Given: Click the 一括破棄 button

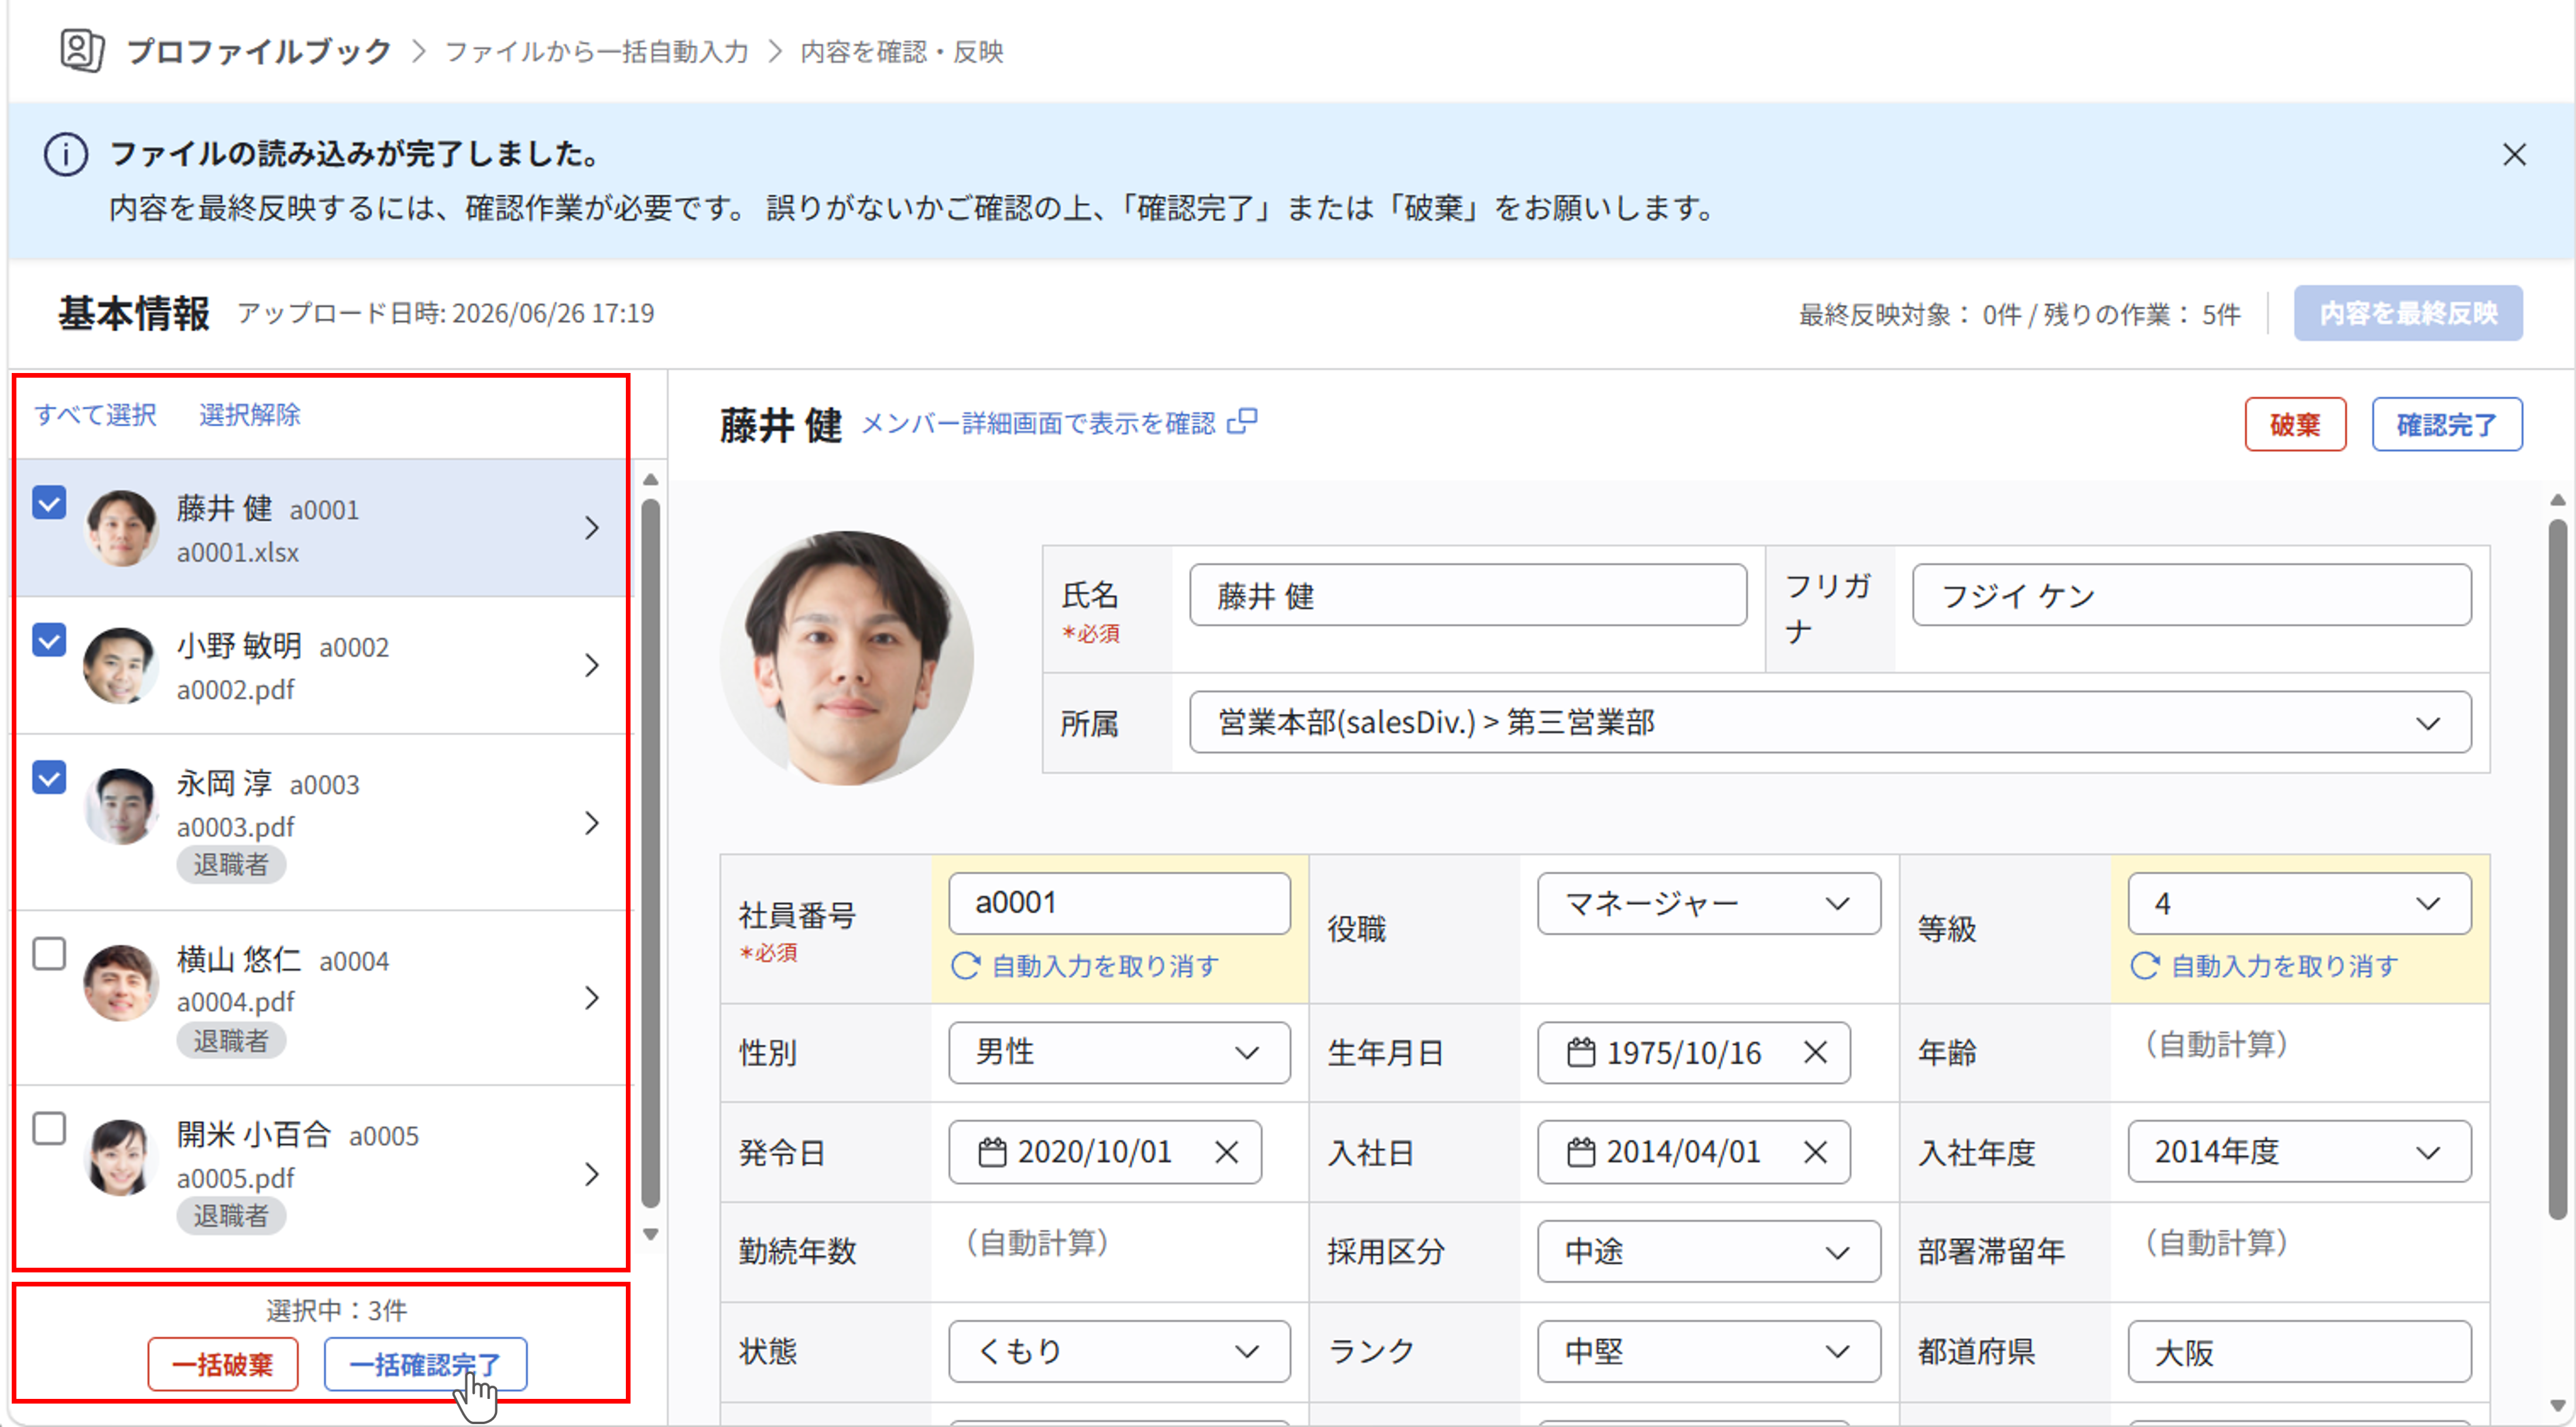Looking at the screenshot, I should (x=222, y=1365).
